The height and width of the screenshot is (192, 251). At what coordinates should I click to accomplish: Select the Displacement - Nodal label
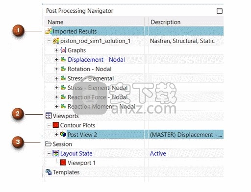point(96,60)
